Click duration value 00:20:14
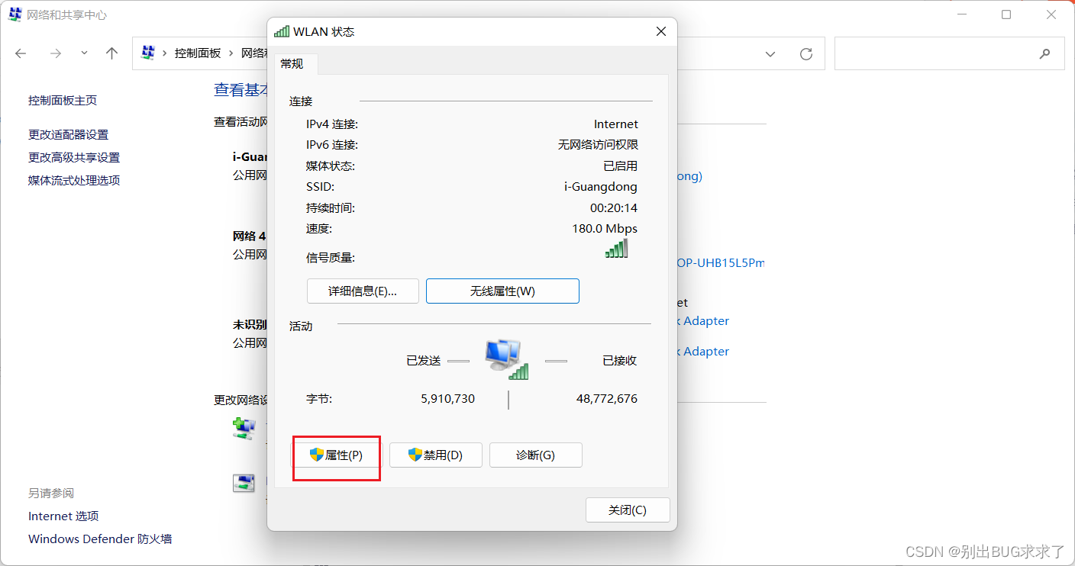Screen dimensions: 1075x566 [614, 208]
